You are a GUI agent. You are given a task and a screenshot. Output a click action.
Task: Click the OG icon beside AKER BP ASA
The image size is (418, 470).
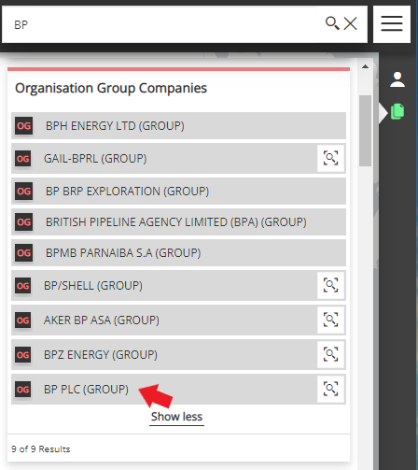click(23, 320)
